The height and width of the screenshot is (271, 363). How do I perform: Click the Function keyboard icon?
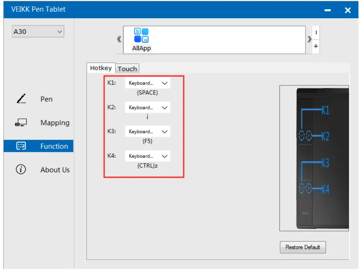(21, 146)
